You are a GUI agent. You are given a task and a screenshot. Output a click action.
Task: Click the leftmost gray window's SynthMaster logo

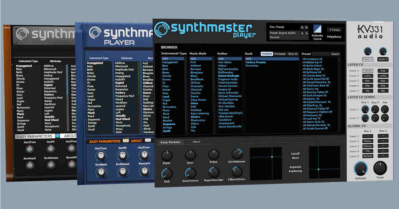47,34
